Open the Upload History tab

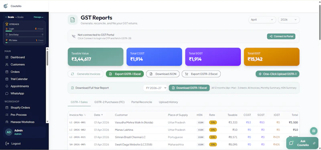point(168,102)
